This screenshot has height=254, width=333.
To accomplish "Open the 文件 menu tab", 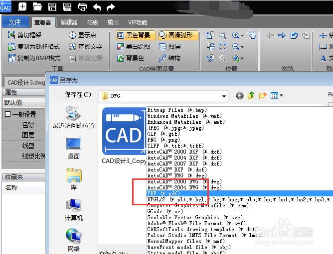I will click(15, 22).
